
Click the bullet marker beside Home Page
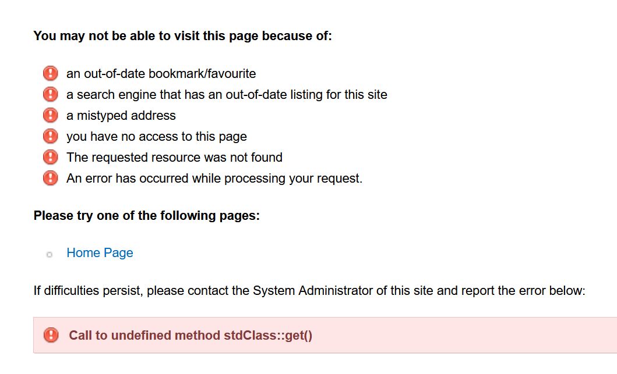pyautogui.click(x=50, y=254)
